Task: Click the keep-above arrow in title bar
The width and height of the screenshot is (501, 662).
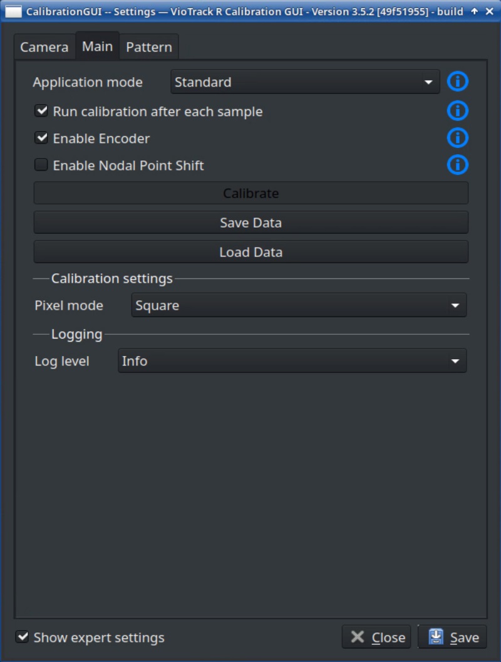Action: click(475, 11)
